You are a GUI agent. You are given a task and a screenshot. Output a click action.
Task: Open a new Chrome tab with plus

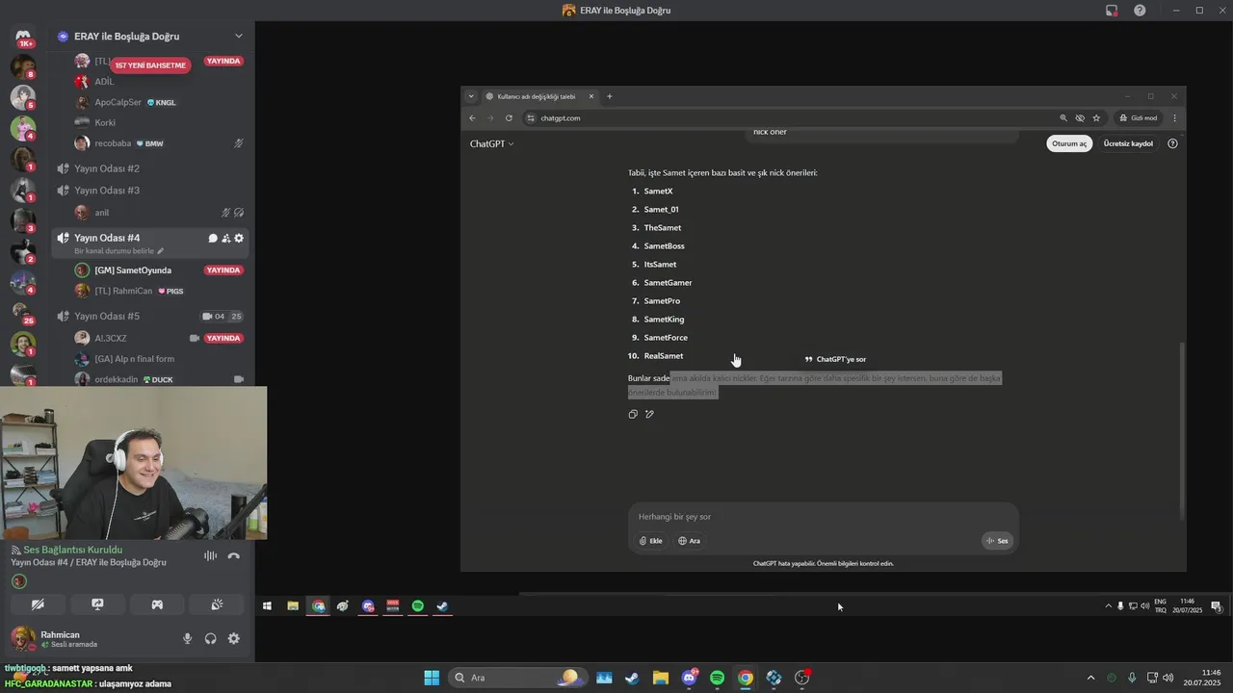click(x=609, y=96)
